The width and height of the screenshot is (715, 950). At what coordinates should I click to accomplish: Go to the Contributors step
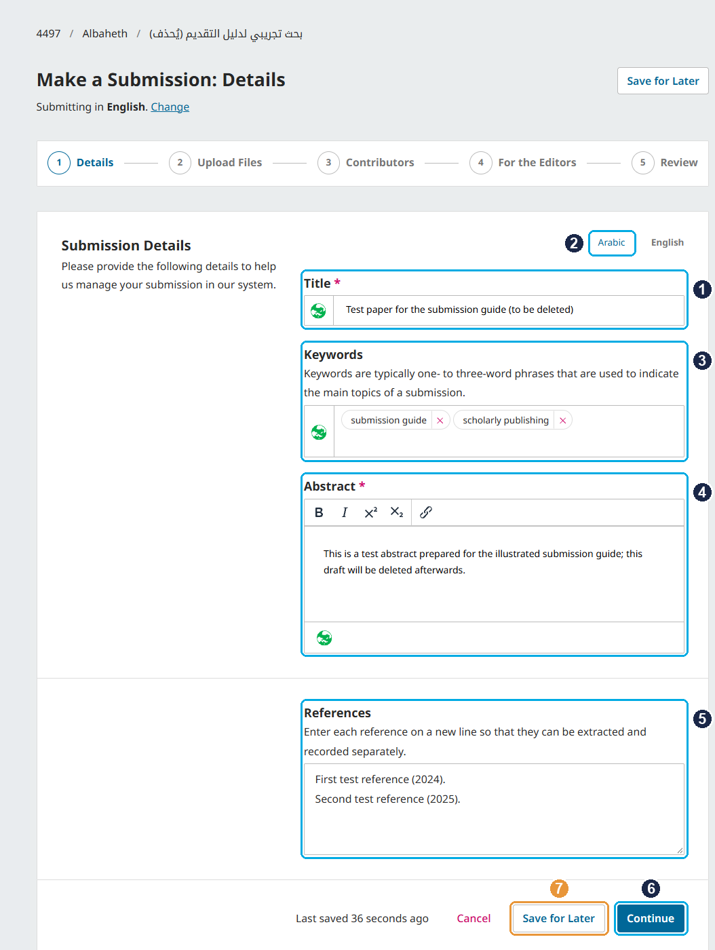[366, 163]
